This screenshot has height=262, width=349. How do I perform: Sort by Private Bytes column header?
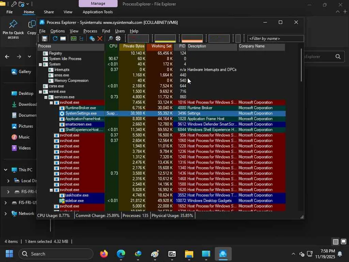click(x=133, y=46)
